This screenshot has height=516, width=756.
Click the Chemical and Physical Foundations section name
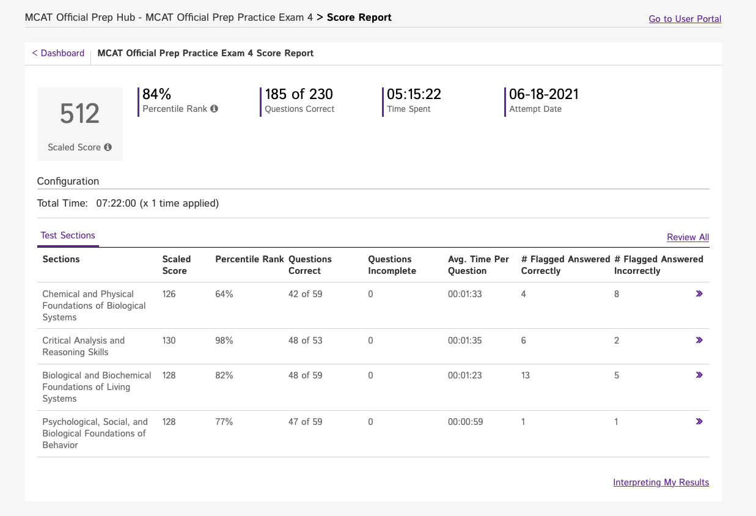click(x=94, y=306)
